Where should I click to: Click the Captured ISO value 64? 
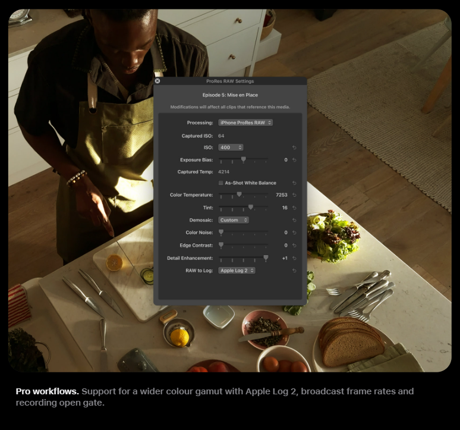click(221, 136)
